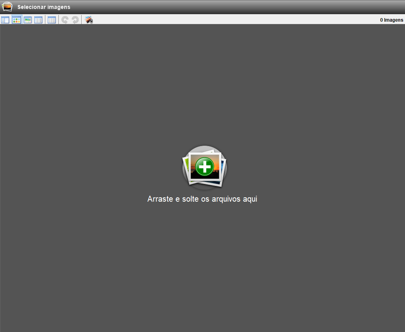Viewport: 405px width, 332px height.
Task: Click 'Arraste e solte os arquivos aqui' text
Action: point(202,199)
